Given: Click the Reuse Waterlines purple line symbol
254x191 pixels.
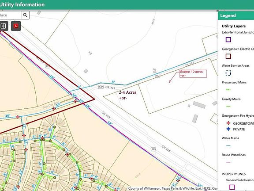Looking at the screenshot, I should tap(228, 162).
